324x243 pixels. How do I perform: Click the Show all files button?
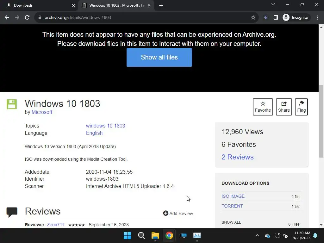click(x=159, y=58)
